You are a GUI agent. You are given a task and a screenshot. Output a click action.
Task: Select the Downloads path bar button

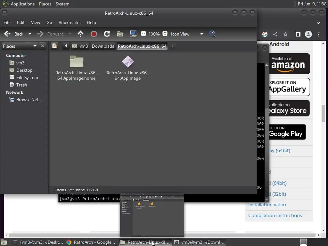pyautogui.click(x=103, y=46)
